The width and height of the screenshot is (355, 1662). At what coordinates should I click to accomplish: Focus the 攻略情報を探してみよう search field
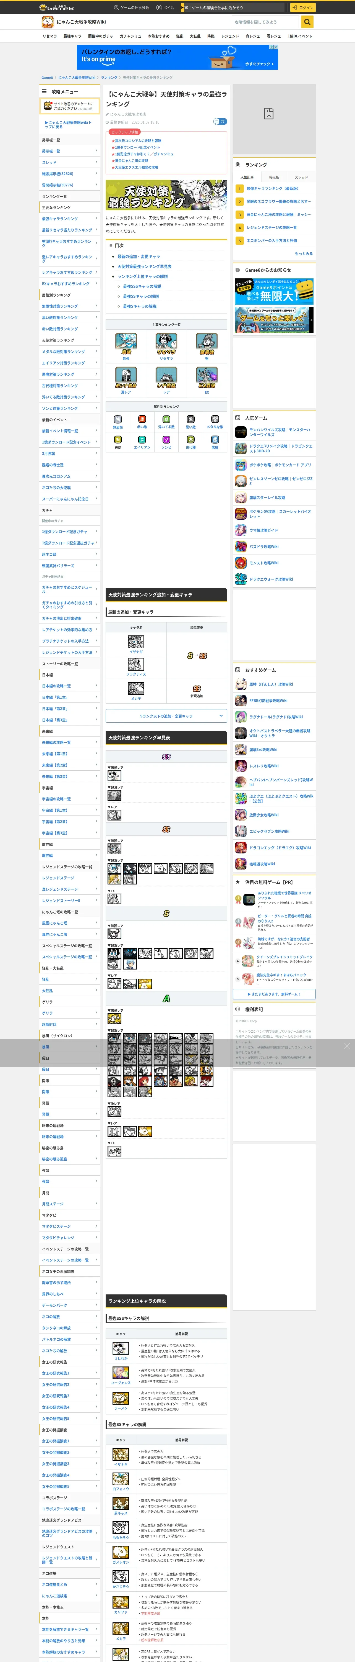(x=265, y=22)
